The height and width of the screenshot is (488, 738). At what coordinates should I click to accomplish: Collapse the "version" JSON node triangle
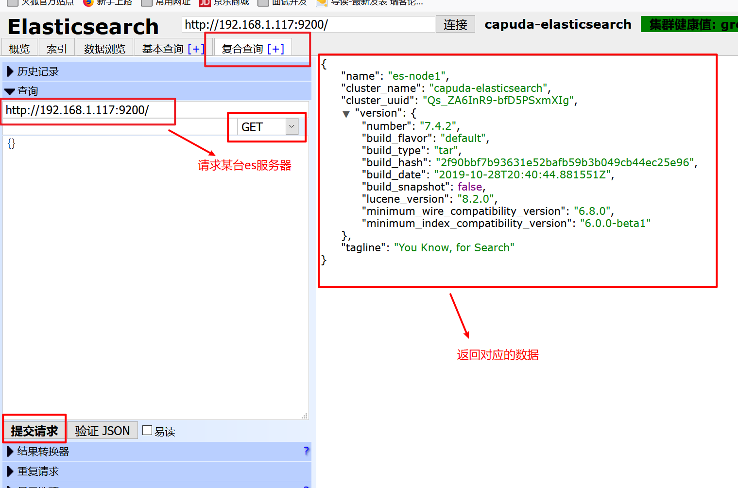[346, 114]
